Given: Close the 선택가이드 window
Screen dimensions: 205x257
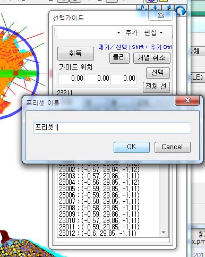Looking at the screenshot, I should tap(160, 15).
